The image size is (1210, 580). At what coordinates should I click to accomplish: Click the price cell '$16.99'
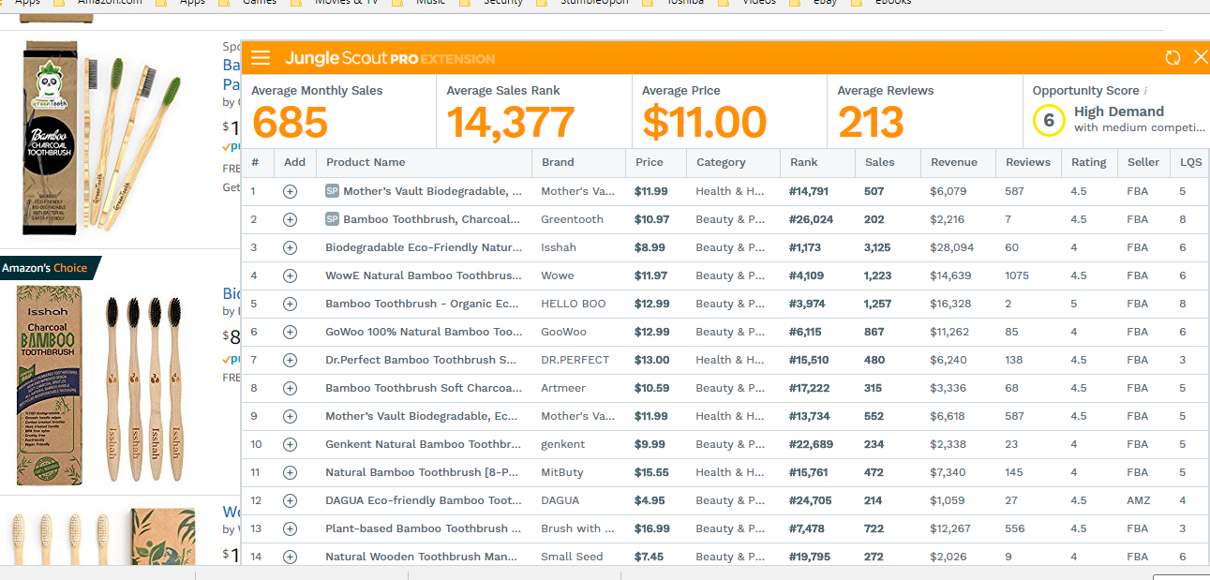651,528
